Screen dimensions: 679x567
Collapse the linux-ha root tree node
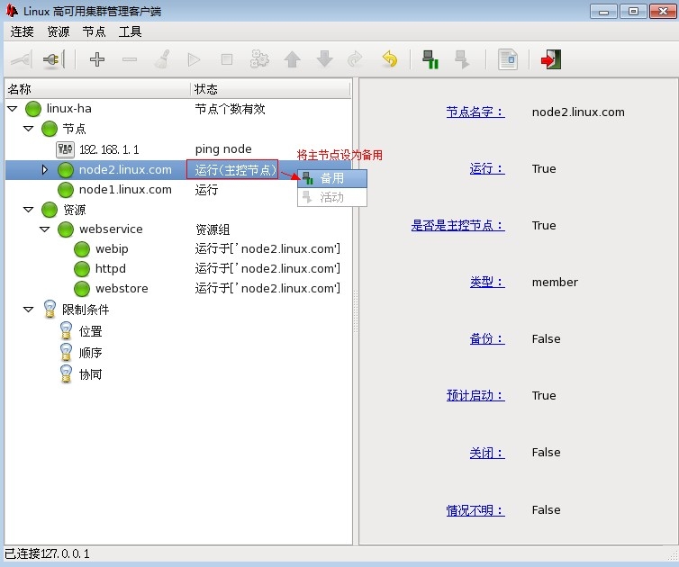pos(13,109)
